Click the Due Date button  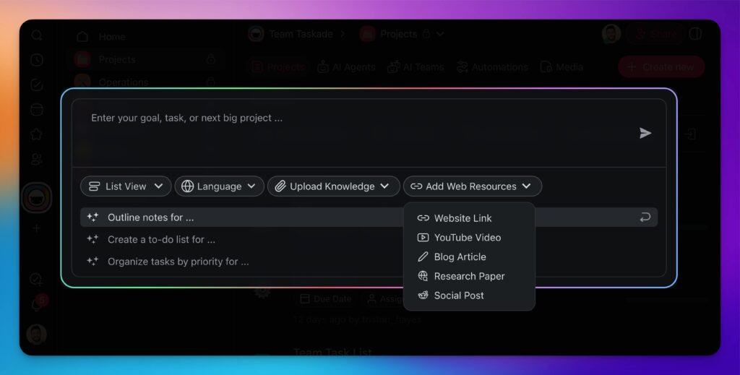coord(326,298)
